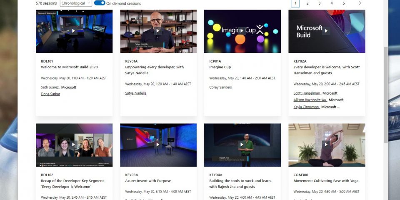This screenshot has width=400, height=200.
Task: Open Movement: Cultivating Ease with Yoga title
Action: pyautogui.click(x=326, y=181)
